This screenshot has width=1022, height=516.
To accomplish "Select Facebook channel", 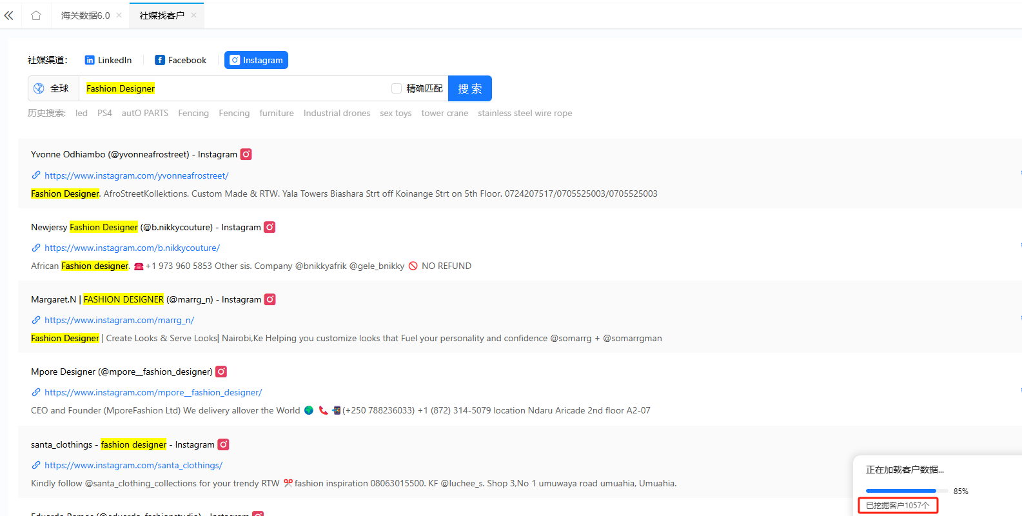I will tap(181, 60).
